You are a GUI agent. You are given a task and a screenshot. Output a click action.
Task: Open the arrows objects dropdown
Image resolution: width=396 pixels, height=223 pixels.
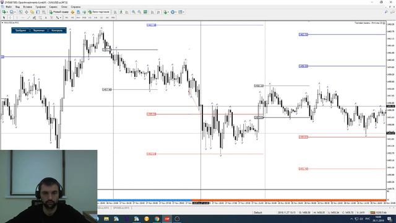59,18
